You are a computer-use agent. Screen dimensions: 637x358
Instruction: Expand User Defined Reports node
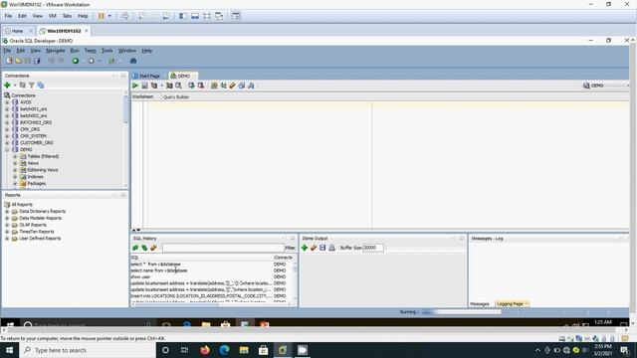coord(7,239)
